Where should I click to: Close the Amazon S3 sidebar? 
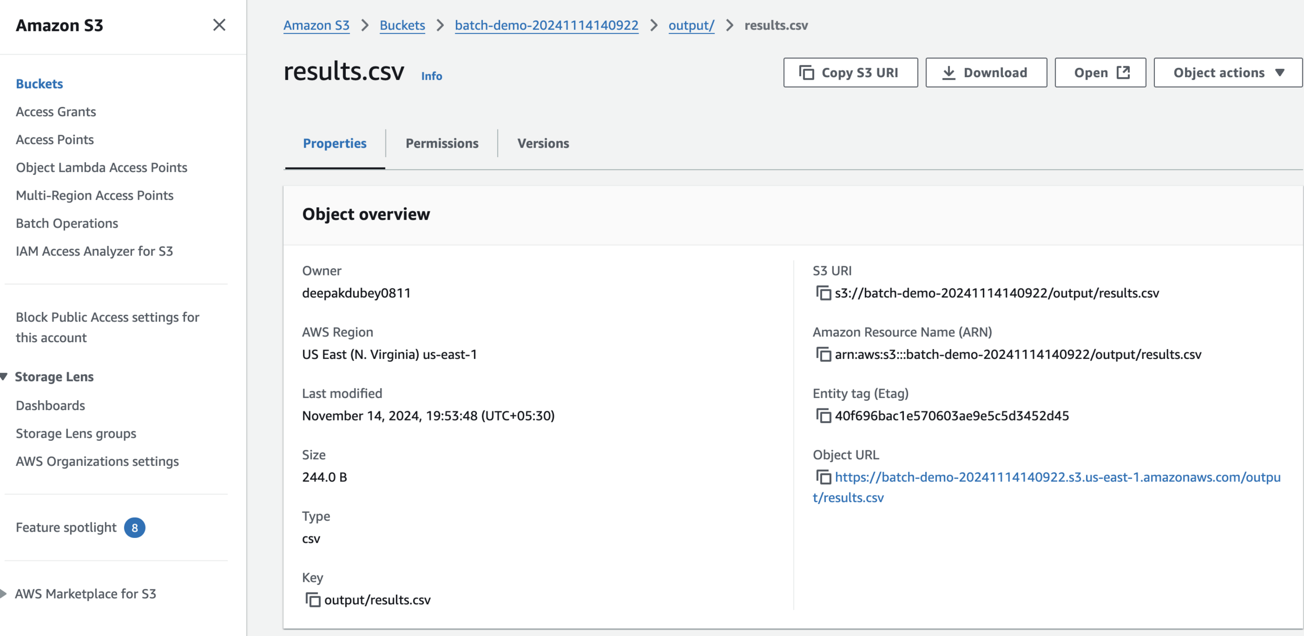[219, 25]
